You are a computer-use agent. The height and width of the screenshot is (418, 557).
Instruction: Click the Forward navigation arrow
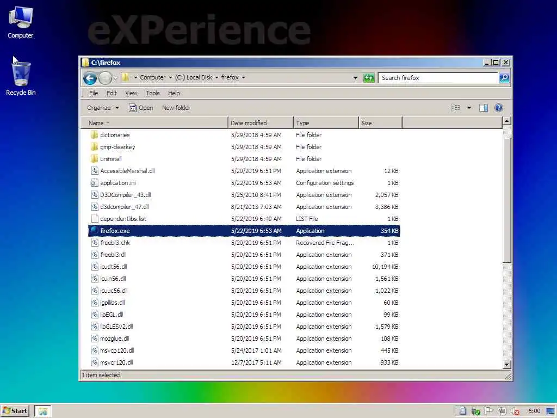pyautogui.click(x=105, y=78)
